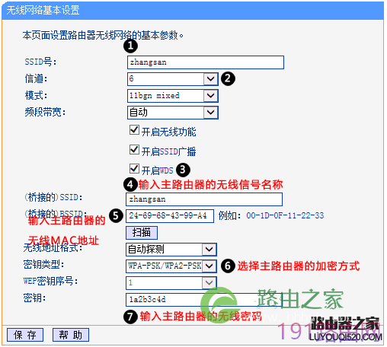Viewport: 387px width, 347px height.
Task: Click the WEP密钥序号 label
Action: coord(50,281)
